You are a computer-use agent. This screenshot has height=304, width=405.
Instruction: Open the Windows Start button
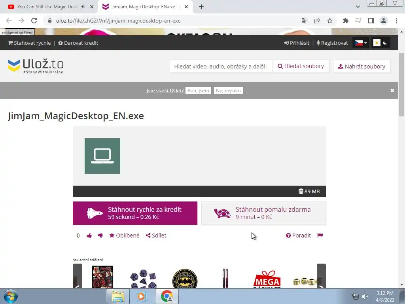tap(10, 296)
